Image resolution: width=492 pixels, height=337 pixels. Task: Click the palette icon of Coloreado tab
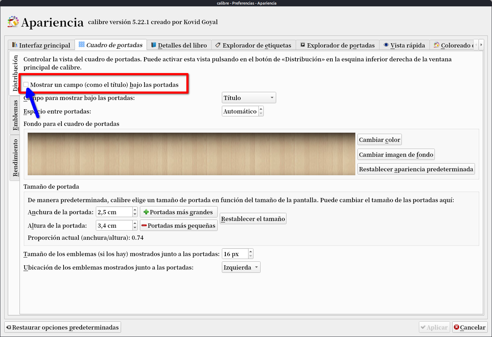point(437,45)
